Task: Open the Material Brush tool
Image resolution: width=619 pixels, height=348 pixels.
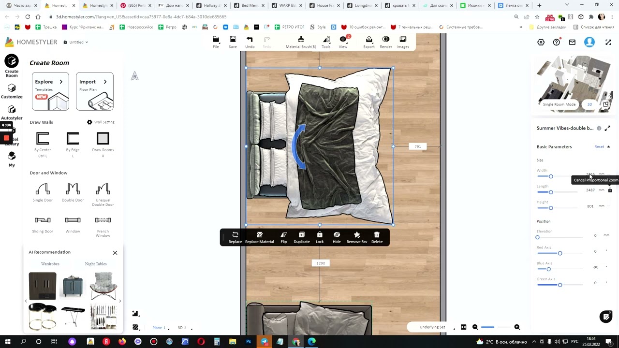Action: pos(301,42)
